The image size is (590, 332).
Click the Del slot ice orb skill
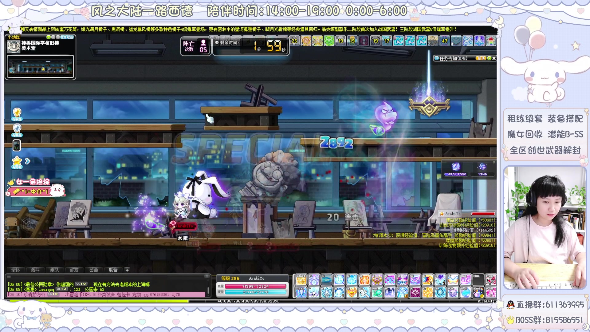[465, 292]
